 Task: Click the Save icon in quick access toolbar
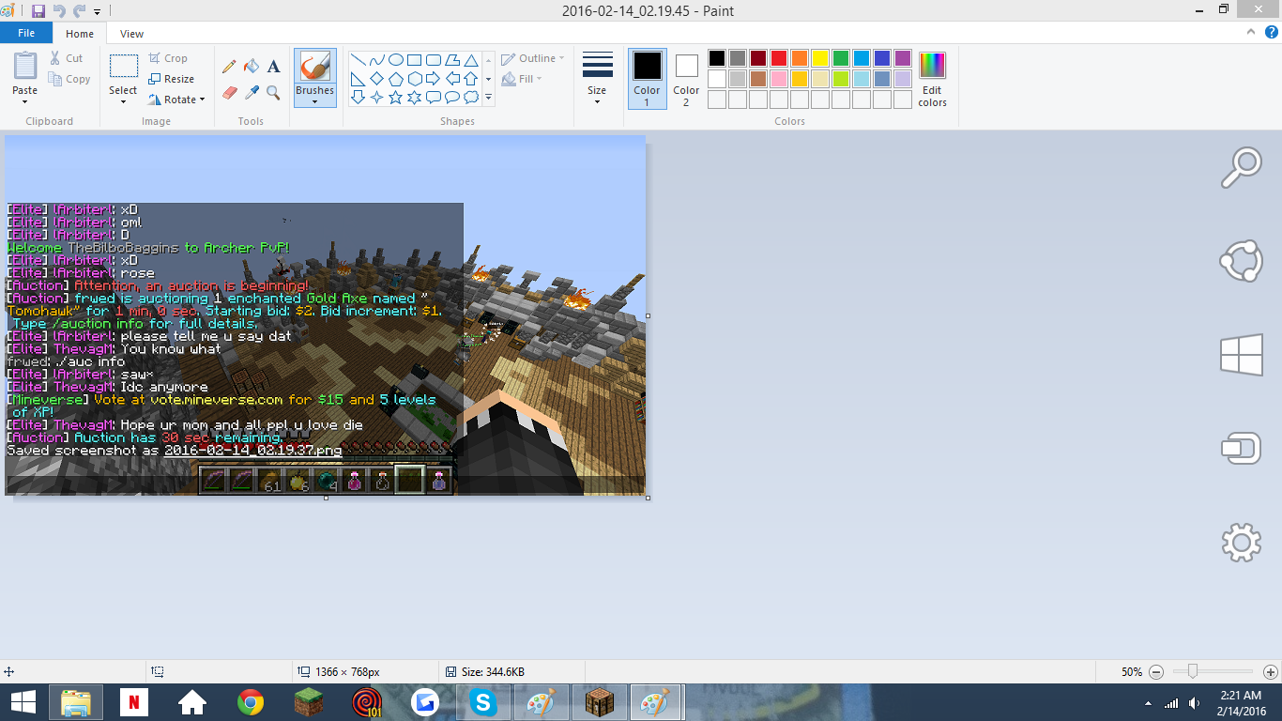[38, 11]
